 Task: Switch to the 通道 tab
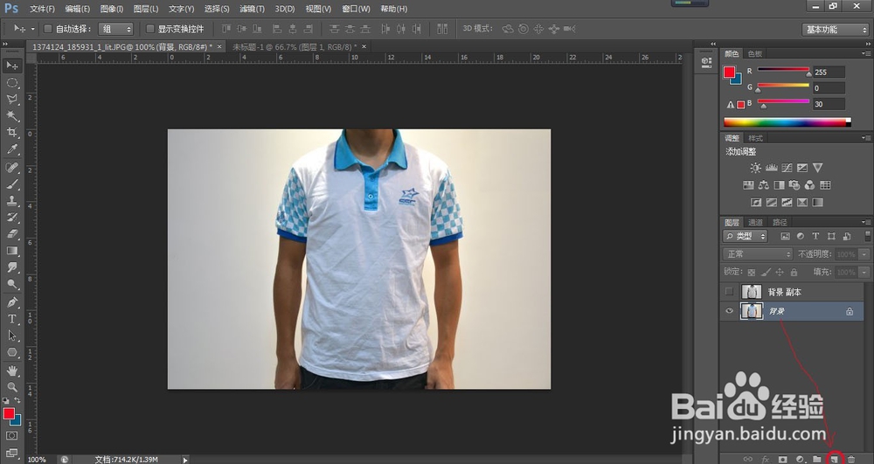[x=755, y=222]
